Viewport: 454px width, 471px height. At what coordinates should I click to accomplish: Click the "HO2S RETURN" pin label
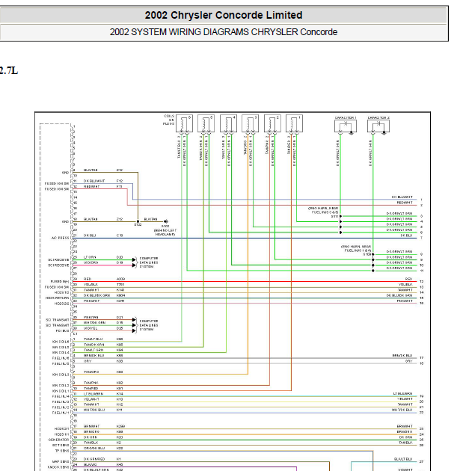57,298
